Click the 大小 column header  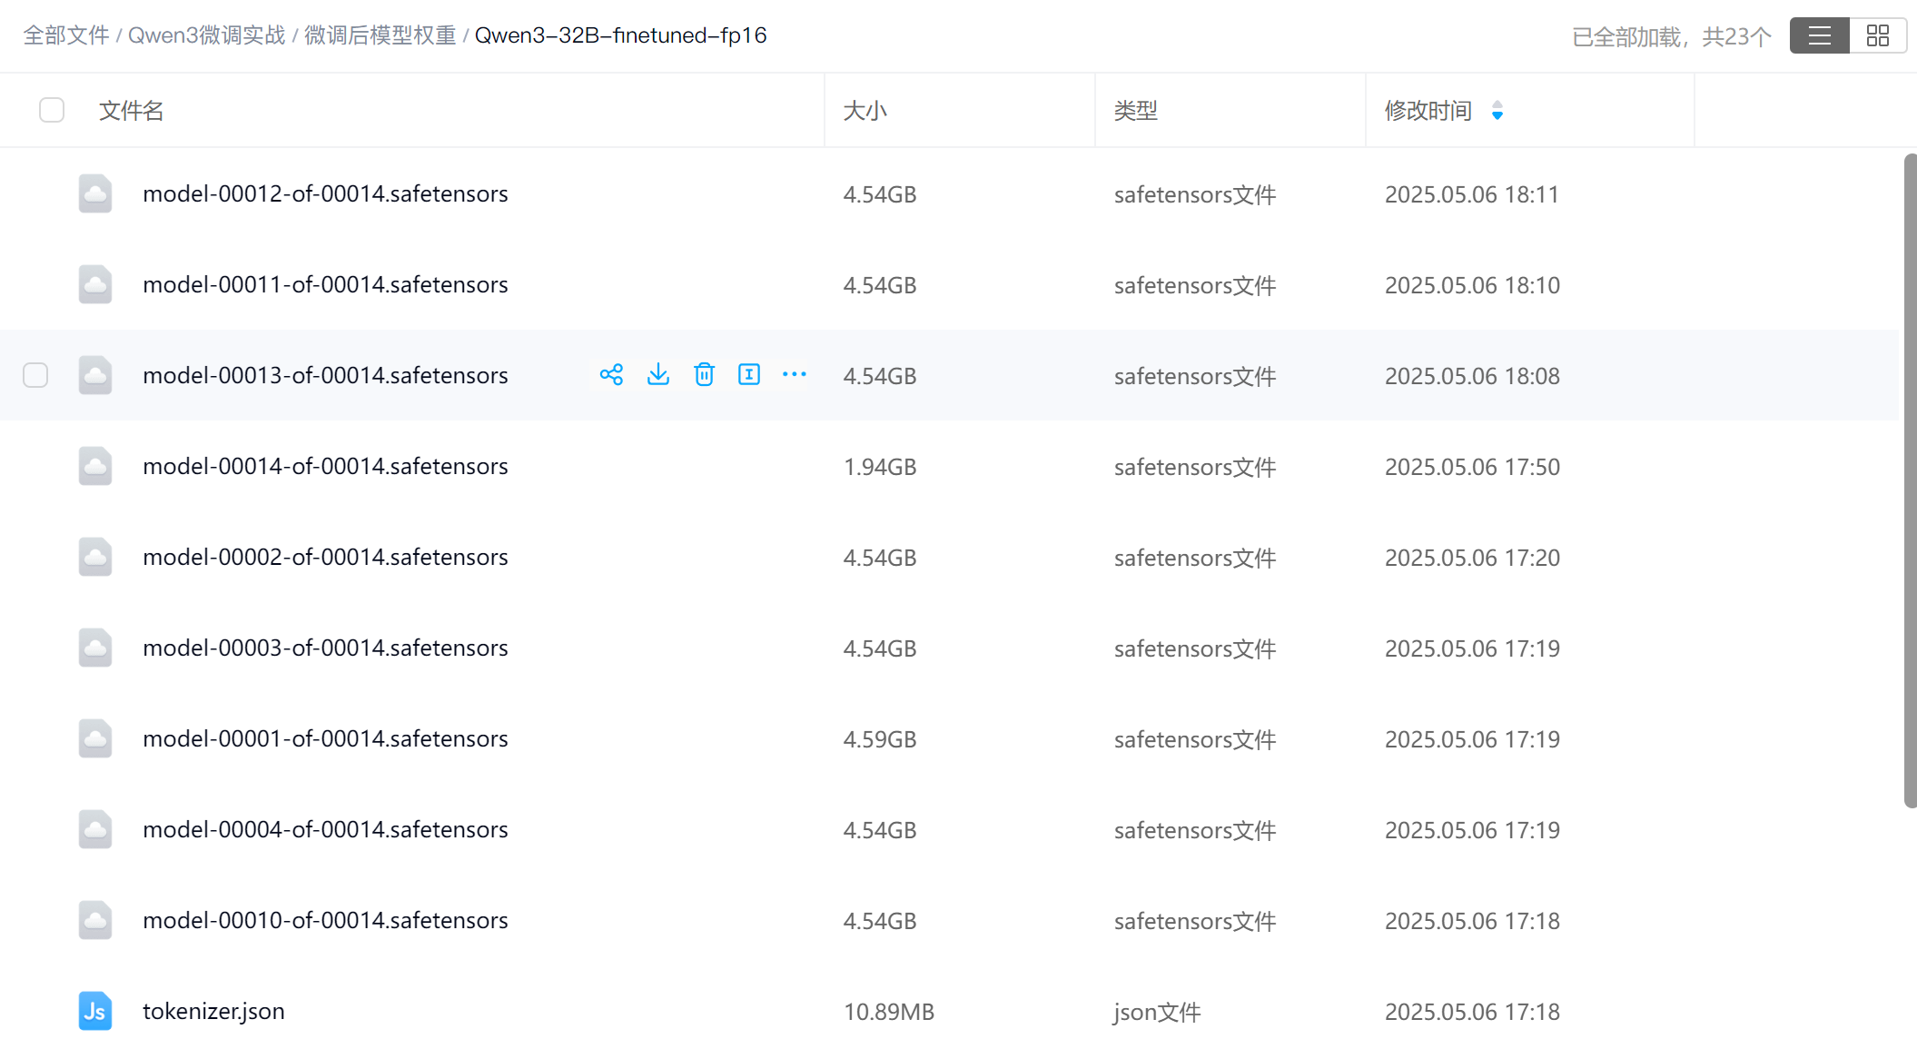click(x=865, y=111)
